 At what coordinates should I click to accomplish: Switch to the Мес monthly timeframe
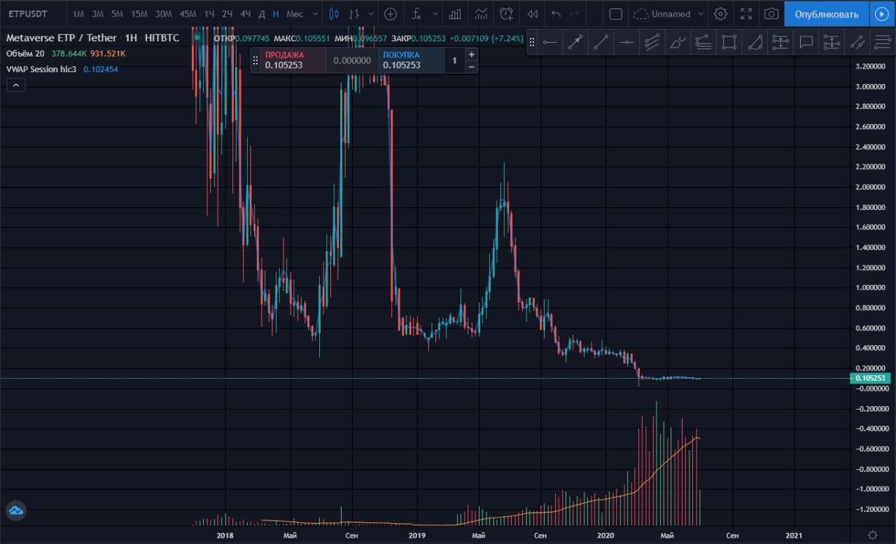pyautogui.click(x=295, y=14)
